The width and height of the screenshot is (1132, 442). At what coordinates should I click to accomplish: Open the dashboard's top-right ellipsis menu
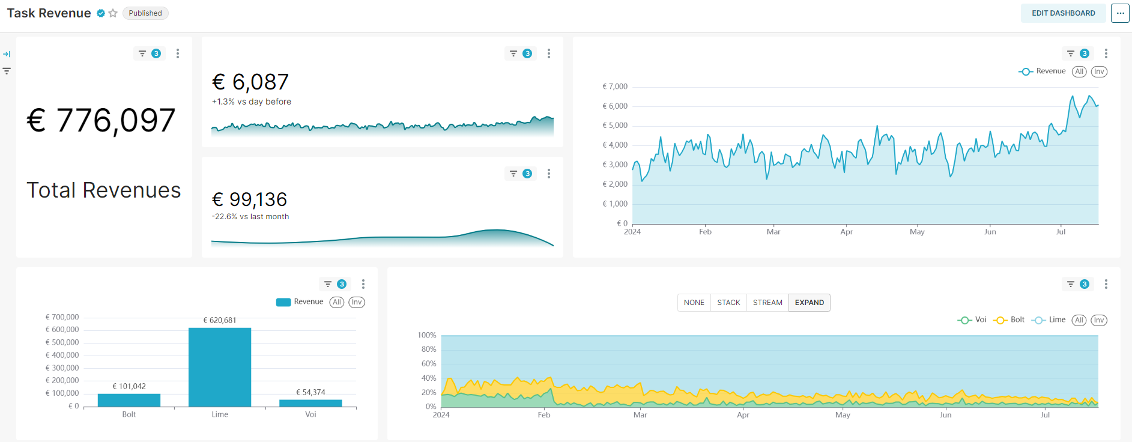click(1120, 13)
